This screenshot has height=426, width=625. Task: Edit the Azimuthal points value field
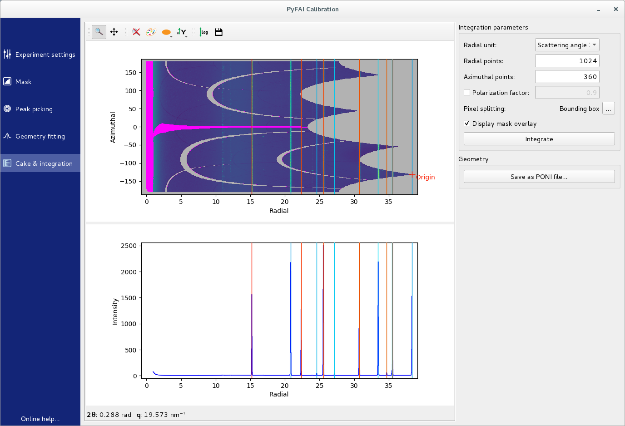coord(567,76)
